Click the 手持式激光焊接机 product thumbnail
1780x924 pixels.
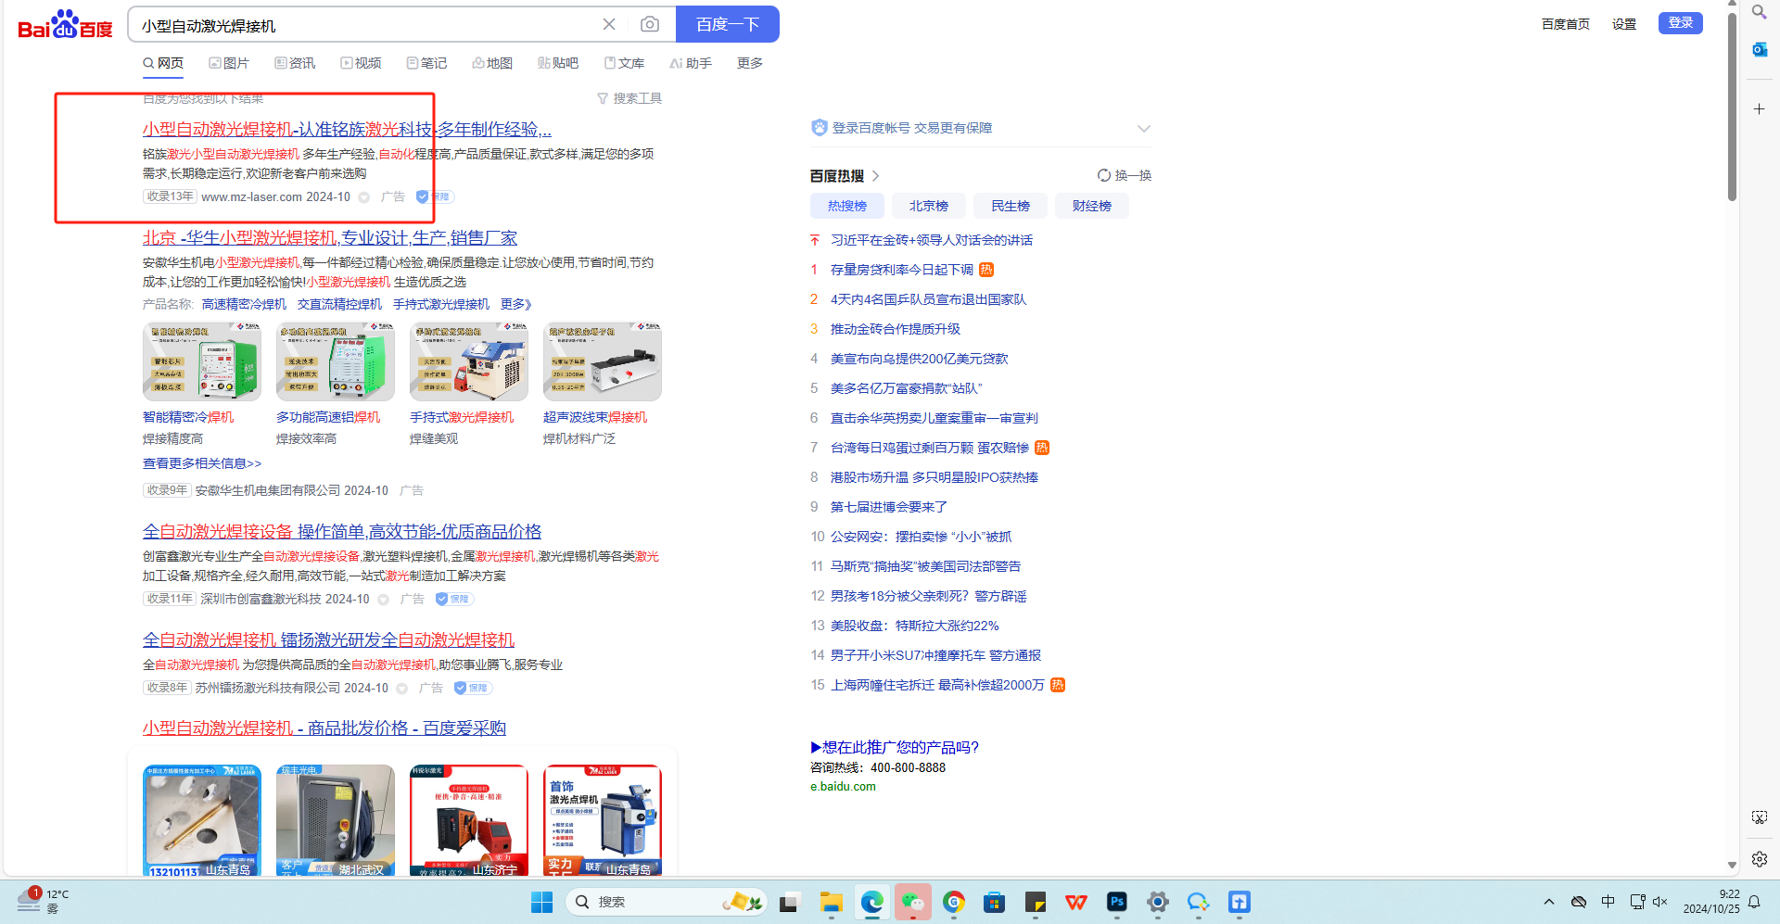point(468,361)
